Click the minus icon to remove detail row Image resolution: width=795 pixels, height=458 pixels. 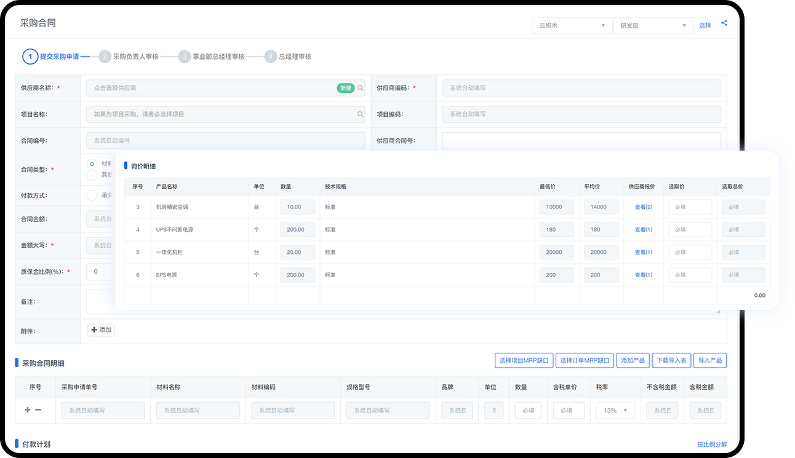(38, 410)
